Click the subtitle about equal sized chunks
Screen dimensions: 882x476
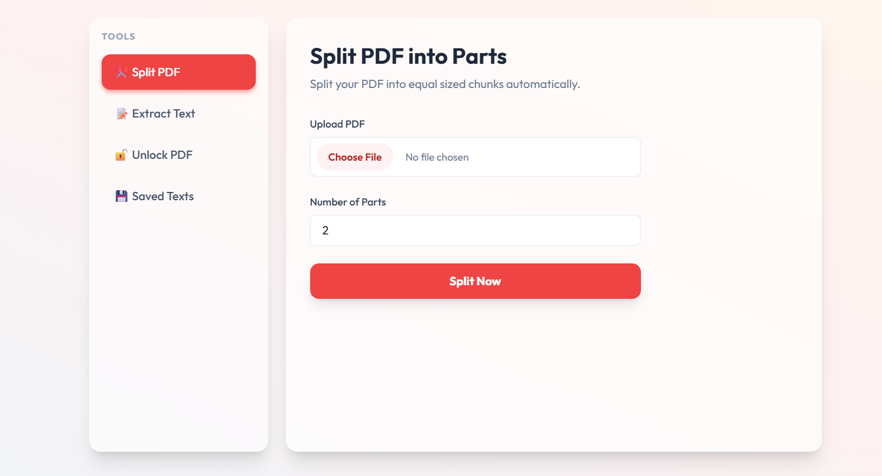click(445, 84)
